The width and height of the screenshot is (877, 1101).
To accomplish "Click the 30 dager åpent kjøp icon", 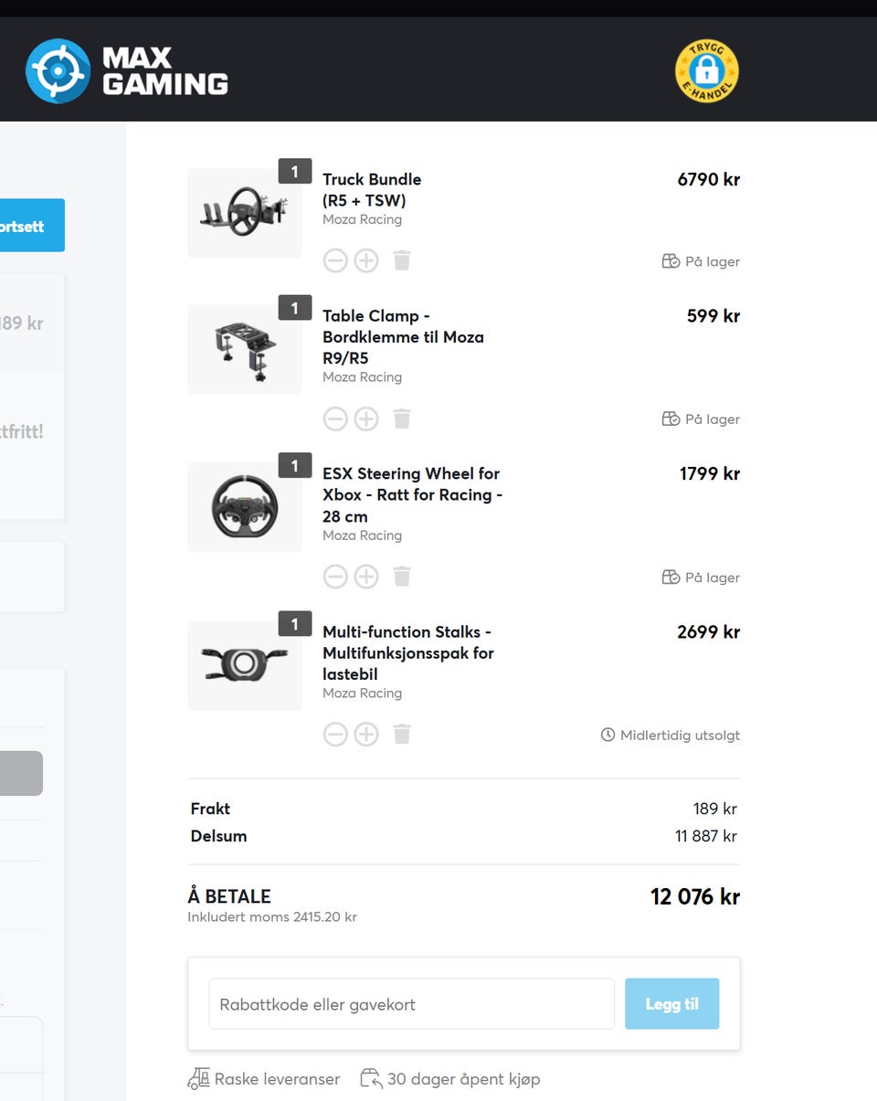I will pos(371,1079).
